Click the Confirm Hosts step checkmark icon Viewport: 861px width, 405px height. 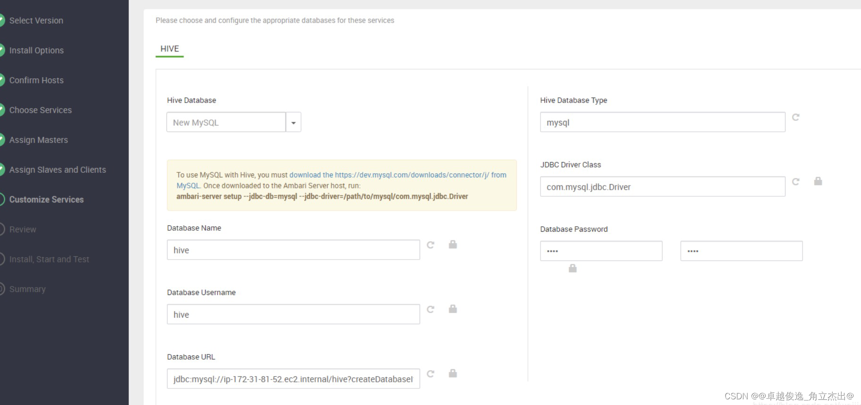tap(1, 80)
